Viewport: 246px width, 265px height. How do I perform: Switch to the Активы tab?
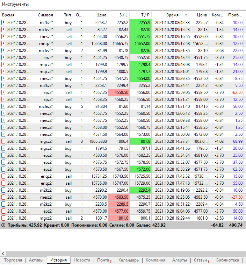[36, 260]
